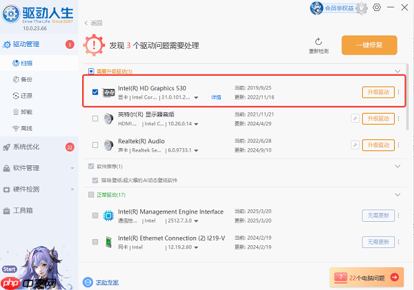Screen dimensions: 414x290
Task: Select 离线 in the sidebar
Action: (x=39, y=128)
